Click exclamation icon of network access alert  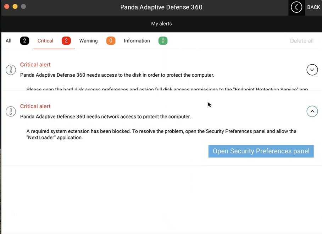tap(11, 111)
